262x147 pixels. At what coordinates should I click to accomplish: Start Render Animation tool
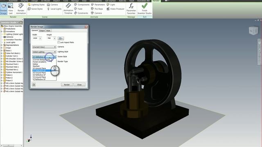[x=21, y=9]
